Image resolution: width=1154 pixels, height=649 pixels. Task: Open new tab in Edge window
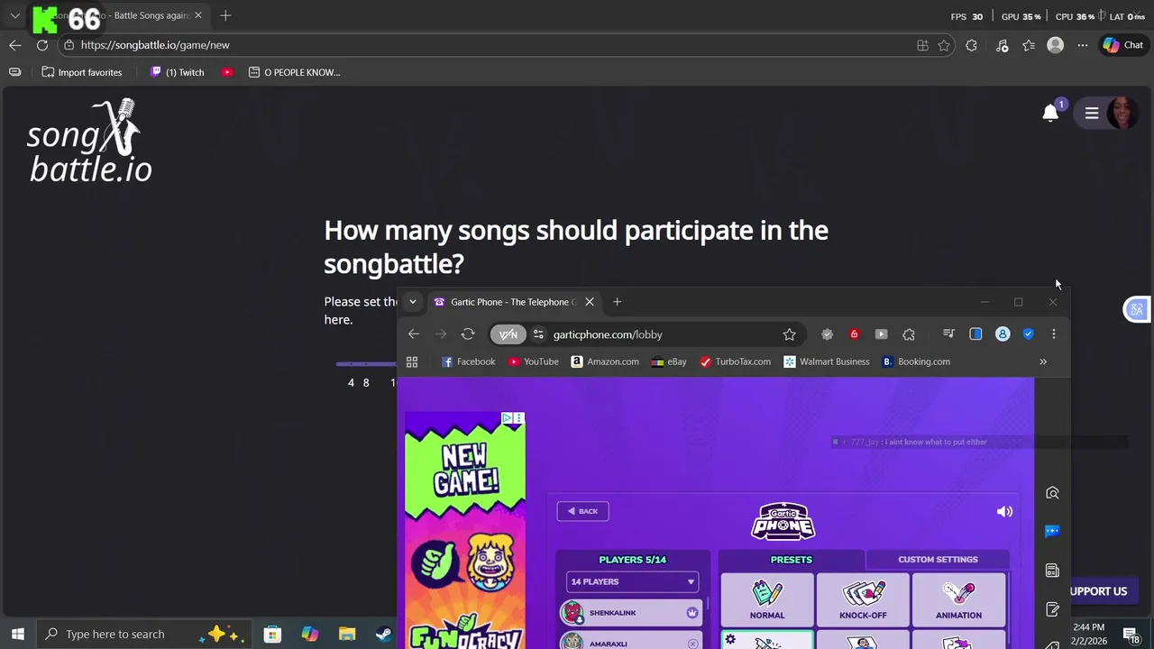(x=225, y=15)
